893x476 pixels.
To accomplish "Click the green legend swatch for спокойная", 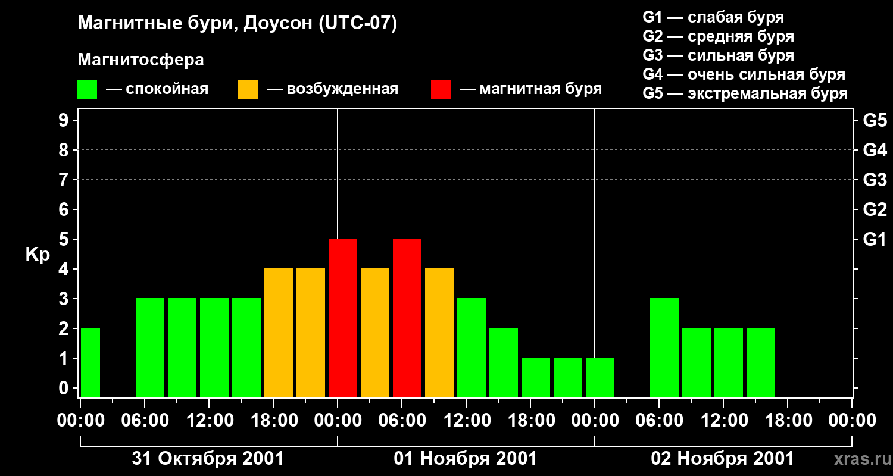I will click(x=87, y=90).
